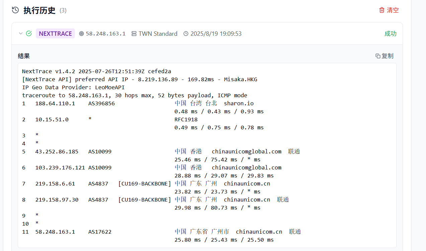Image resolution: width=426 pixels, height=251 pixels.
Task: Collapse the NEXTTRACE history entry chevron
Action: [x=21, y=33]
